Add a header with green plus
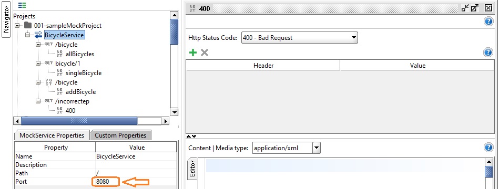Image resolution: width=499 pixels, height=189 pixels. [193, 52]
